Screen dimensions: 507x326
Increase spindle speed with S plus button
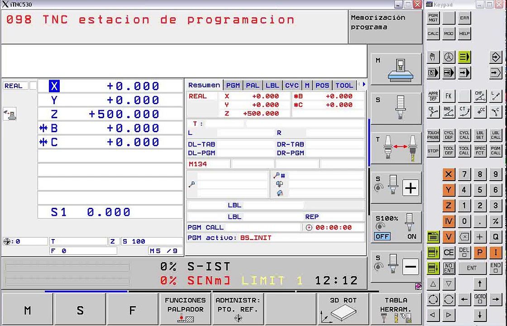click(410, 188)
